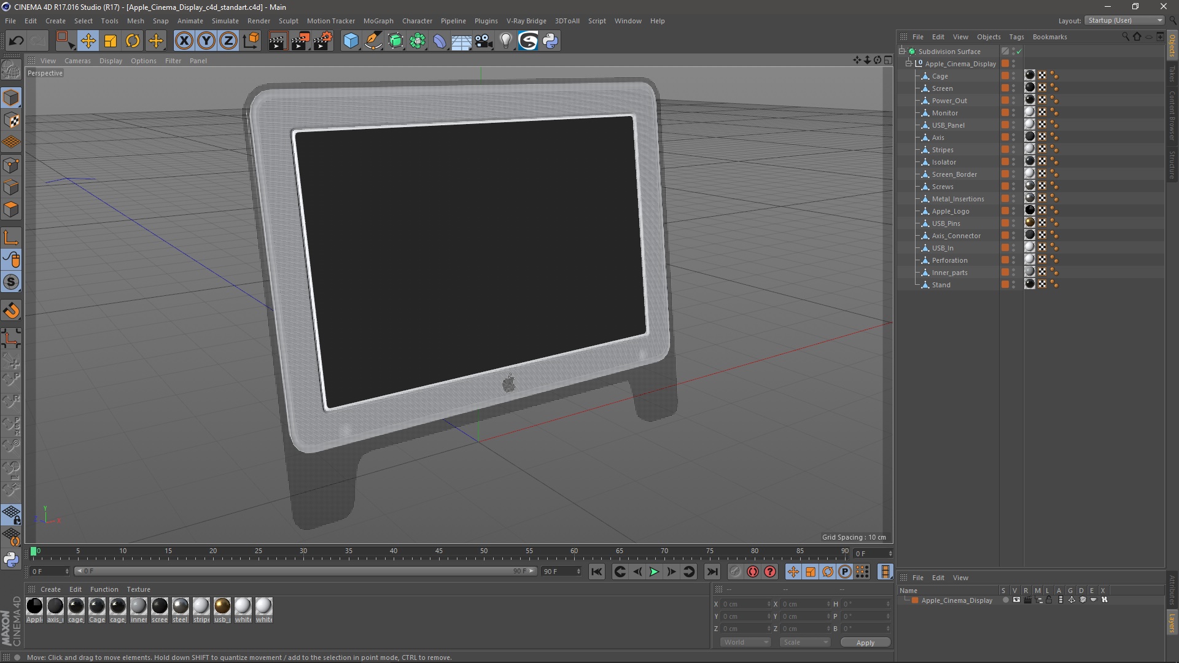Open the Layout dropdown Startup (User)

pyautogui.click(x=1125, y=20)
